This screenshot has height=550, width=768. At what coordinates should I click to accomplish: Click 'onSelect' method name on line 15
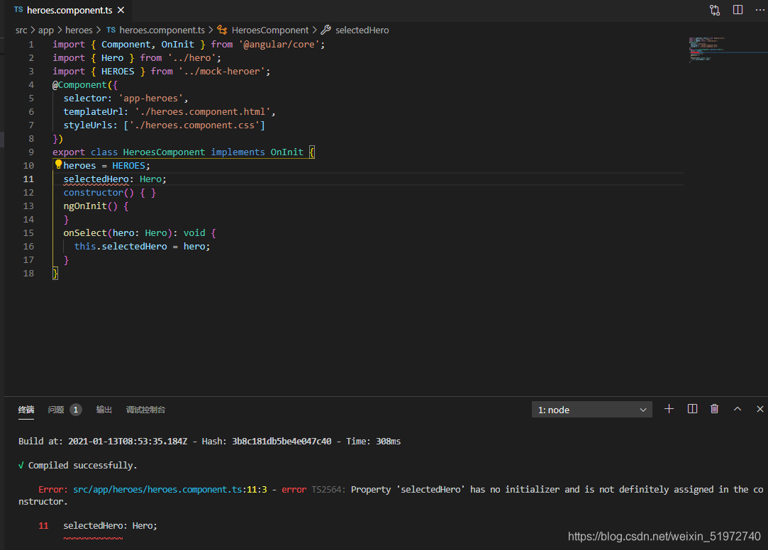(84, 233)
